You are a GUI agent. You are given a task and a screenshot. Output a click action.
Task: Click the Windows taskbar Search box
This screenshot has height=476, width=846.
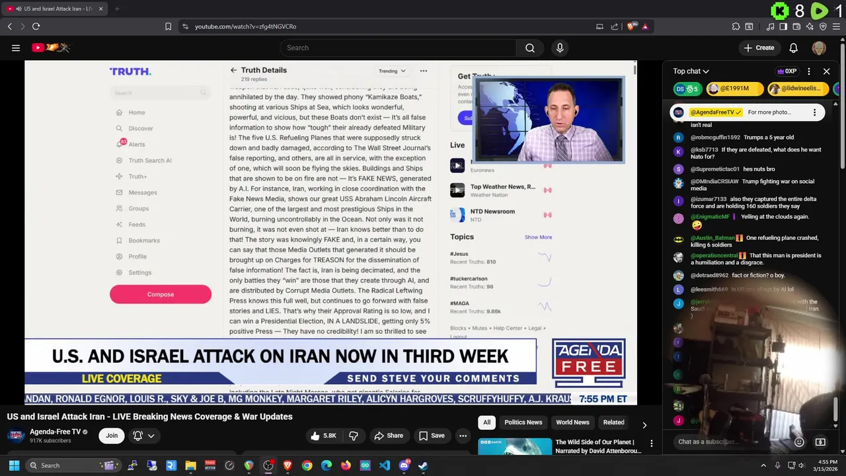(x=72, y=465)
